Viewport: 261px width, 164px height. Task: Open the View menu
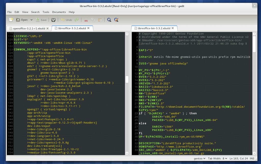point(25,12)
